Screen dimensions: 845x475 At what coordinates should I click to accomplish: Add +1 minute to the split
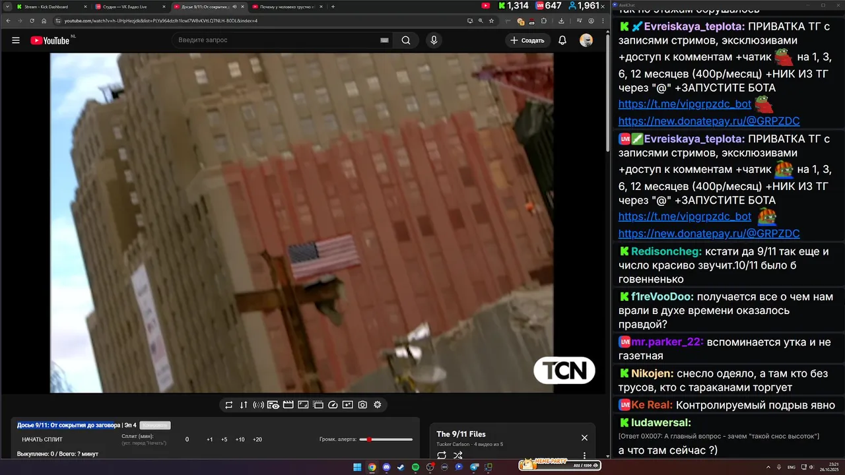(x=210, y=439)
